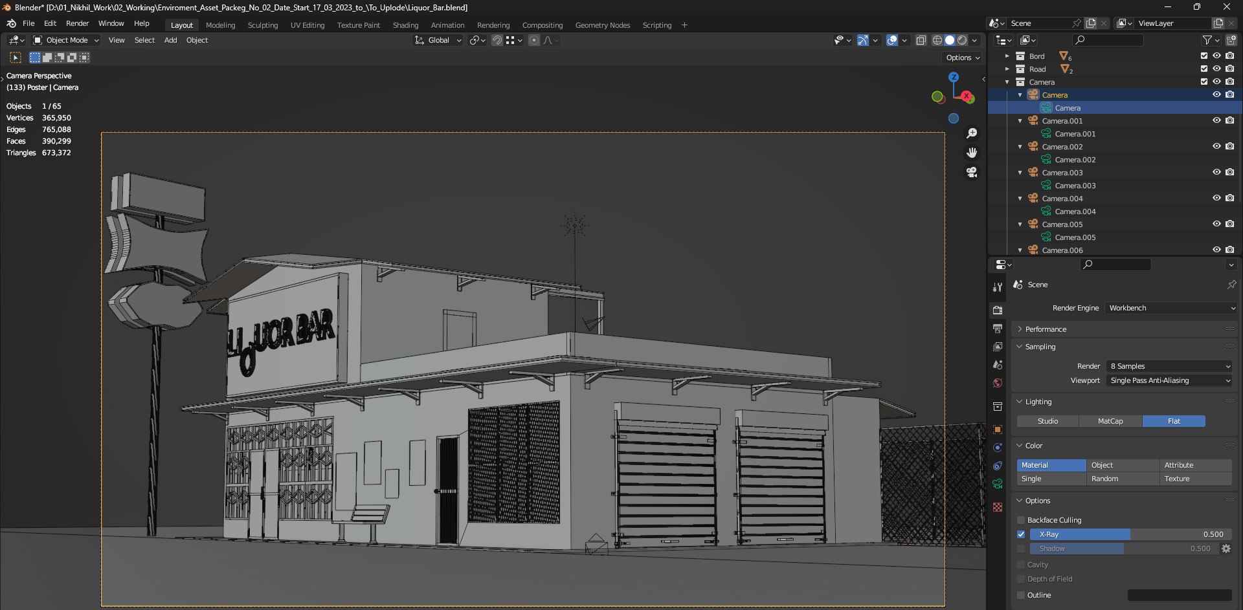Click the zoom viewport magnifier icon
Screen dimensions: 1243x610
pos(972,133)
